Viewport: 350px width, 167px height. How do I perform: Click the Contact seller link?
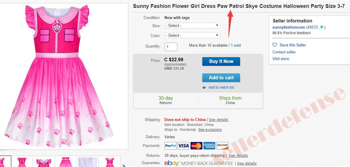284,52
